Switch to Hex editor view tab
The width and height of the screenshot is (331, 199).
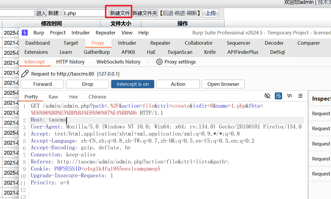click(x=74, y=97)
